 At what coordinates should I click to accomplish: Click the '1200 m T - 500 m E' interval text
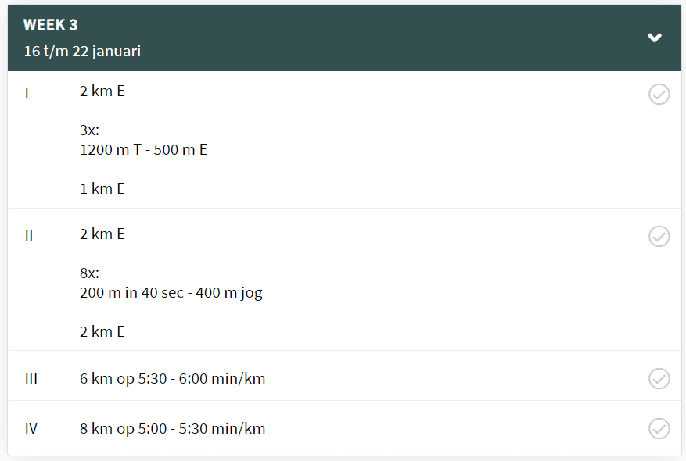pos(142,149)
